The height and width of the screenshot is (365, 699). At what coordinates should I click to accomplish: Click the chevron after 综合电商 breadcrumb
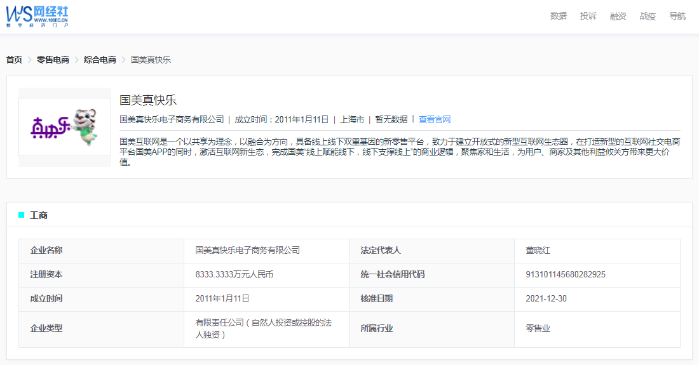123,60
